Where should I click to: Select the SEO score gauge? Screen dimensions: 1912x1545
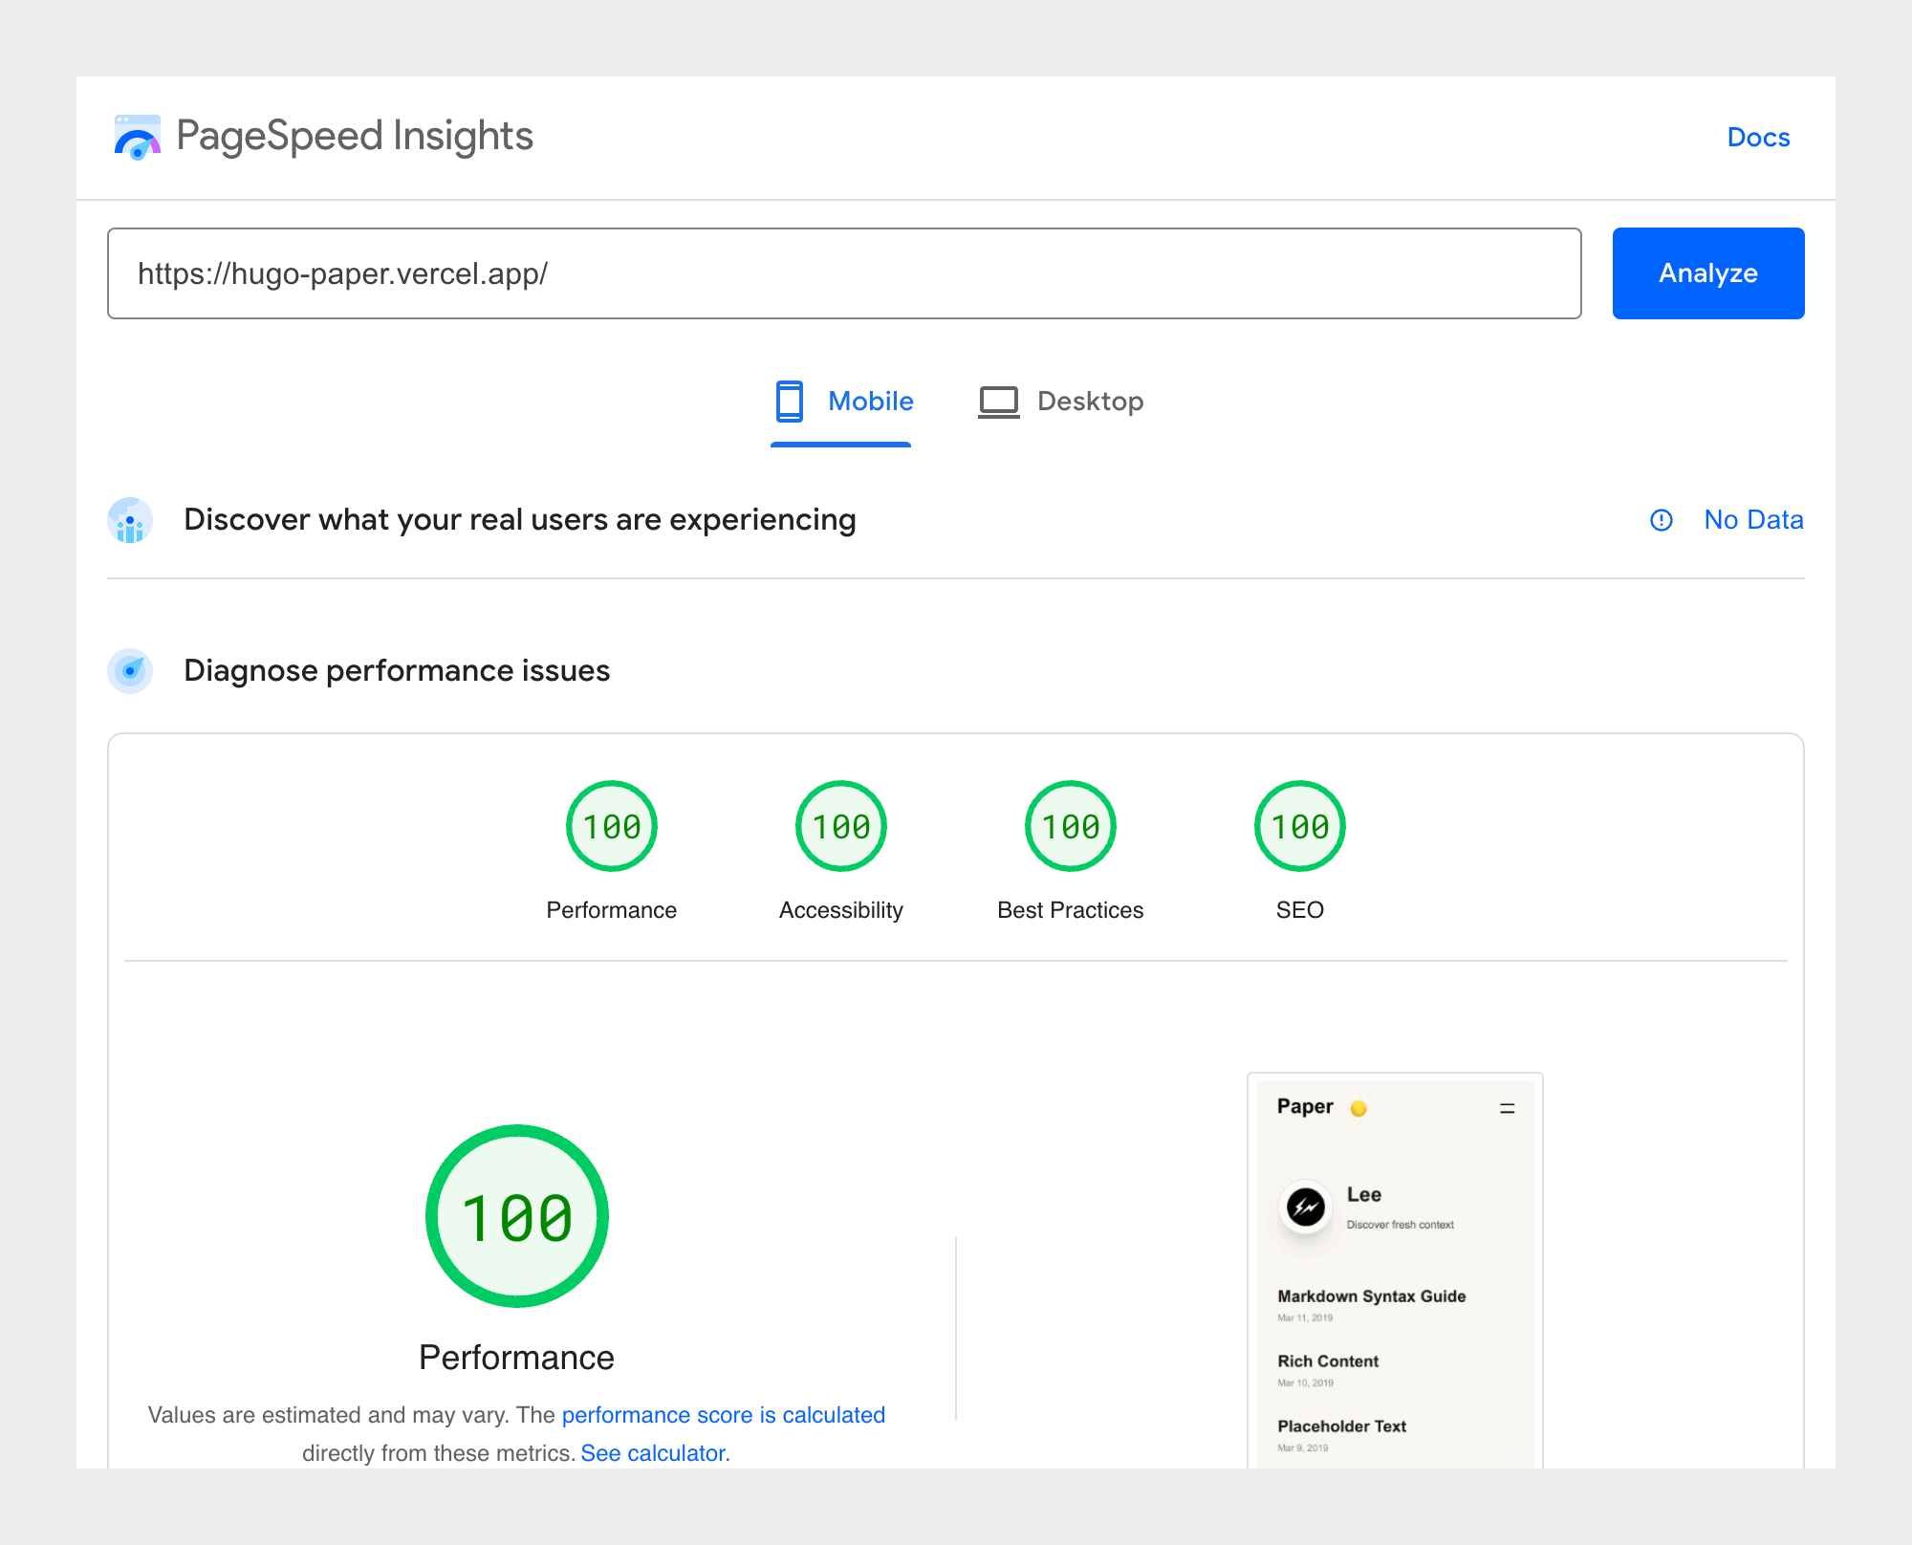coord(1299,827)
